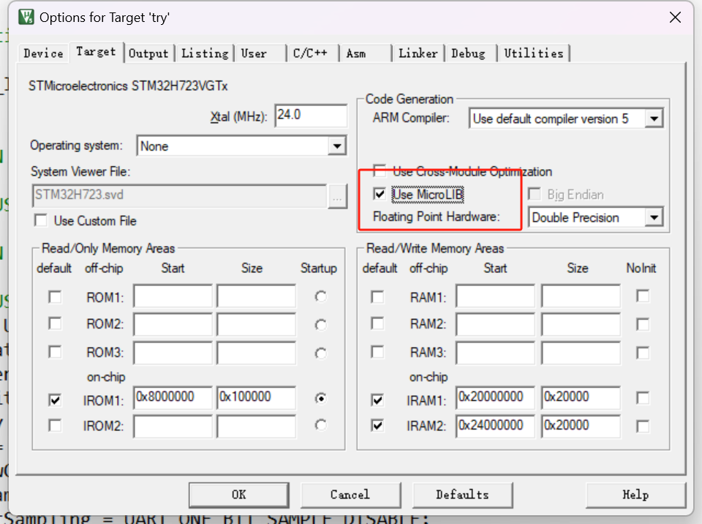Confirm settings with the OK button
The width and height of the screenshot is (702, 524).
(x=238, y=495)
